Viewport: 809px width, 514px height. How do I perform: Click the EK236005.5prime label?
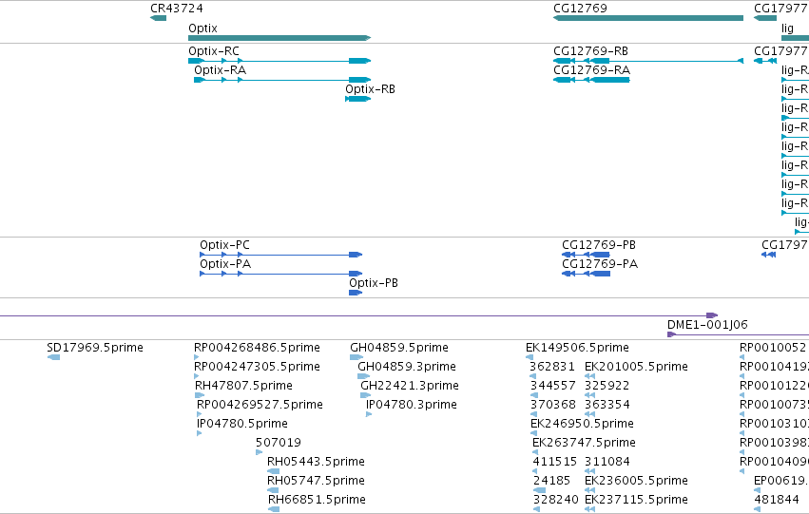636,481
